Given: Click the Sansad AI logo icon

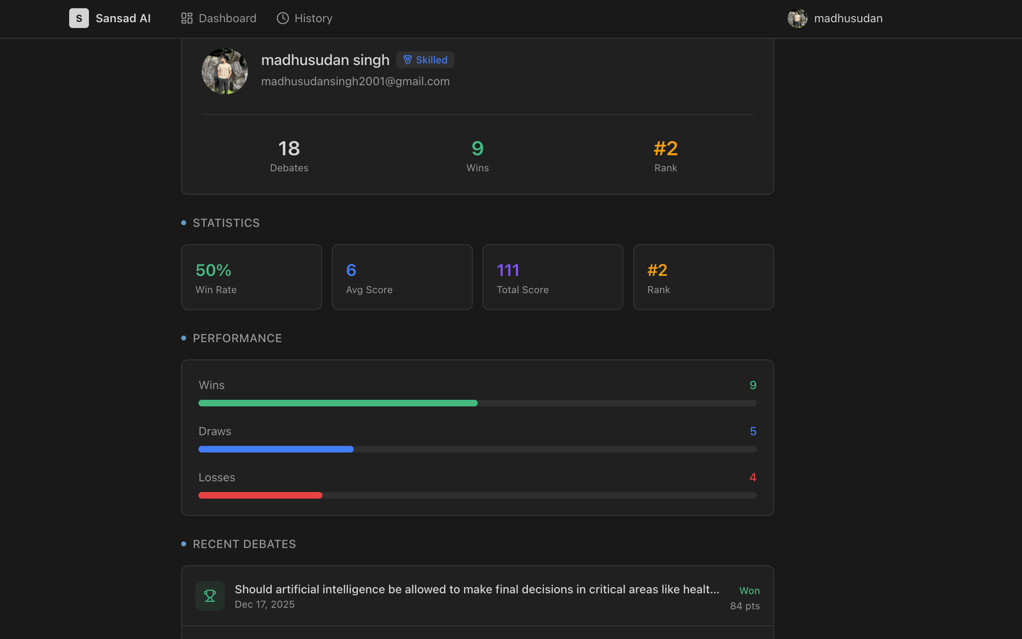Looking at the screenshot, I should click(x=79, y=18).
